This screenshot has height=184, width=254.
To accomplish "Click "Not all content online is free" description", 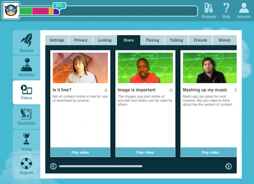I will click(80, 98).
